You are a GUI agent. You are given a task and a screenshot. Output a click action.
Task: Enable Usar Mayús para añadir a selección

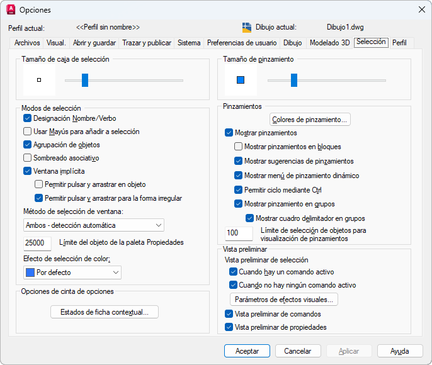(28, 132)
